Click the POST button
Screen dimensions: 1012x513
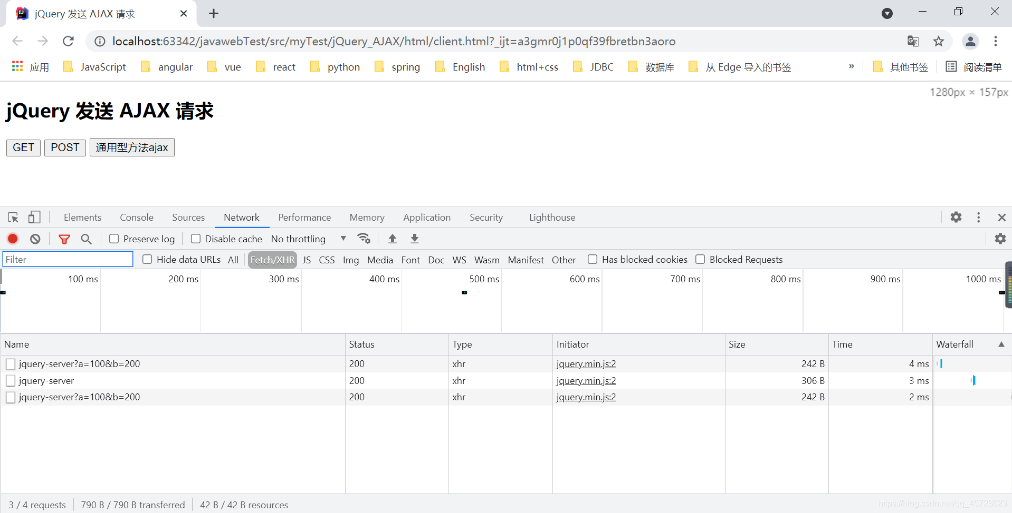[65, 147]
